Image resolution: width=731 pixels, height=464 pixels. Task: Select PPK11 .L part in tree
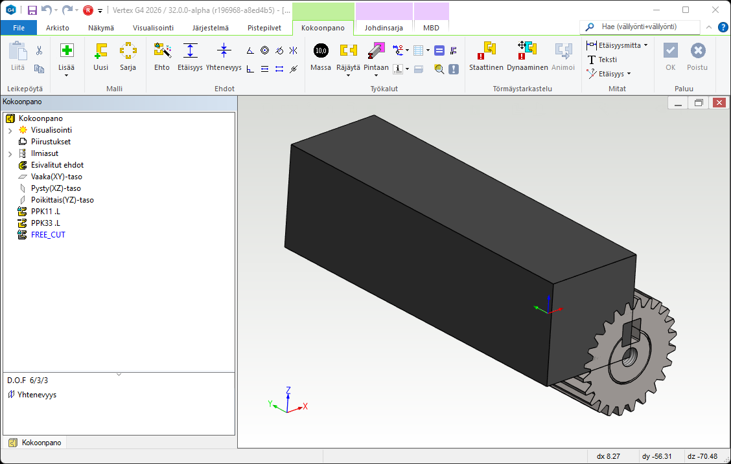pyautogui.click(x=45, y=212)
